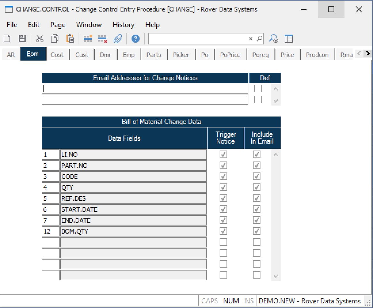Clear the toolbar search box with X
Image resolution: width=373 pixels, height=308 pixels.
251,39
